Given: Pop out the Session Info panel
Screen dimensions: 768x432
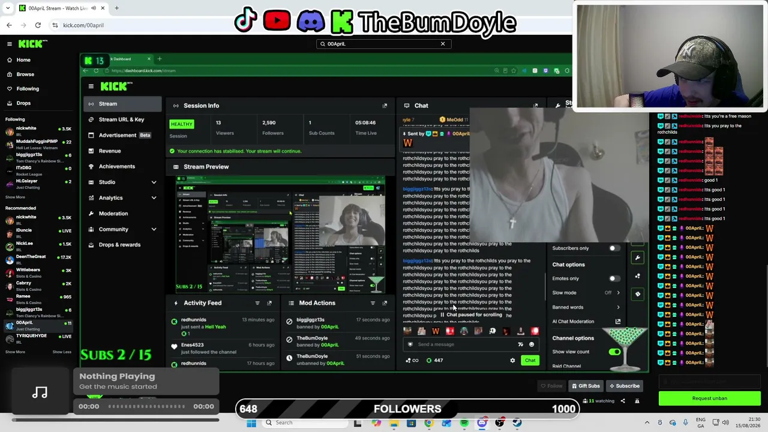Looking at the screenshot, I should tap(385, 106).
